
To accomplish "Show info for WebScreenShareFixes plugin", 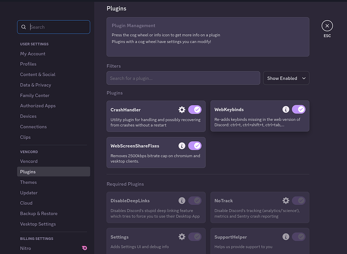I will tap(182, 146).
